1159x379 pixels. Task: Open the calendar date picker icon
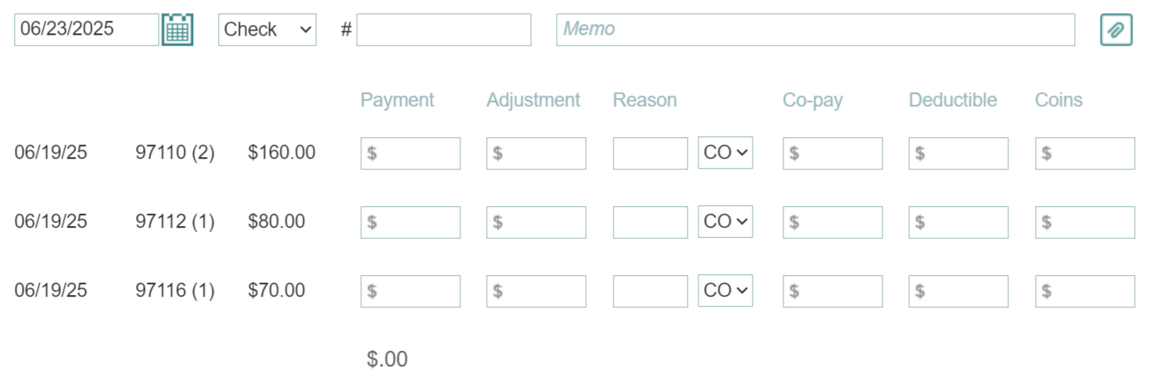click(177, 30)
